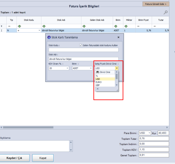Click the X clear icon in currency popup
This screenshot has width=175, height=164.
[97, 89]
